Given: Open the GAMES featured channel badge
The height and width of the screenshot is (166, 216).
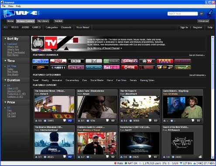Looking at the screenshot, I should [x=129, y=61].
